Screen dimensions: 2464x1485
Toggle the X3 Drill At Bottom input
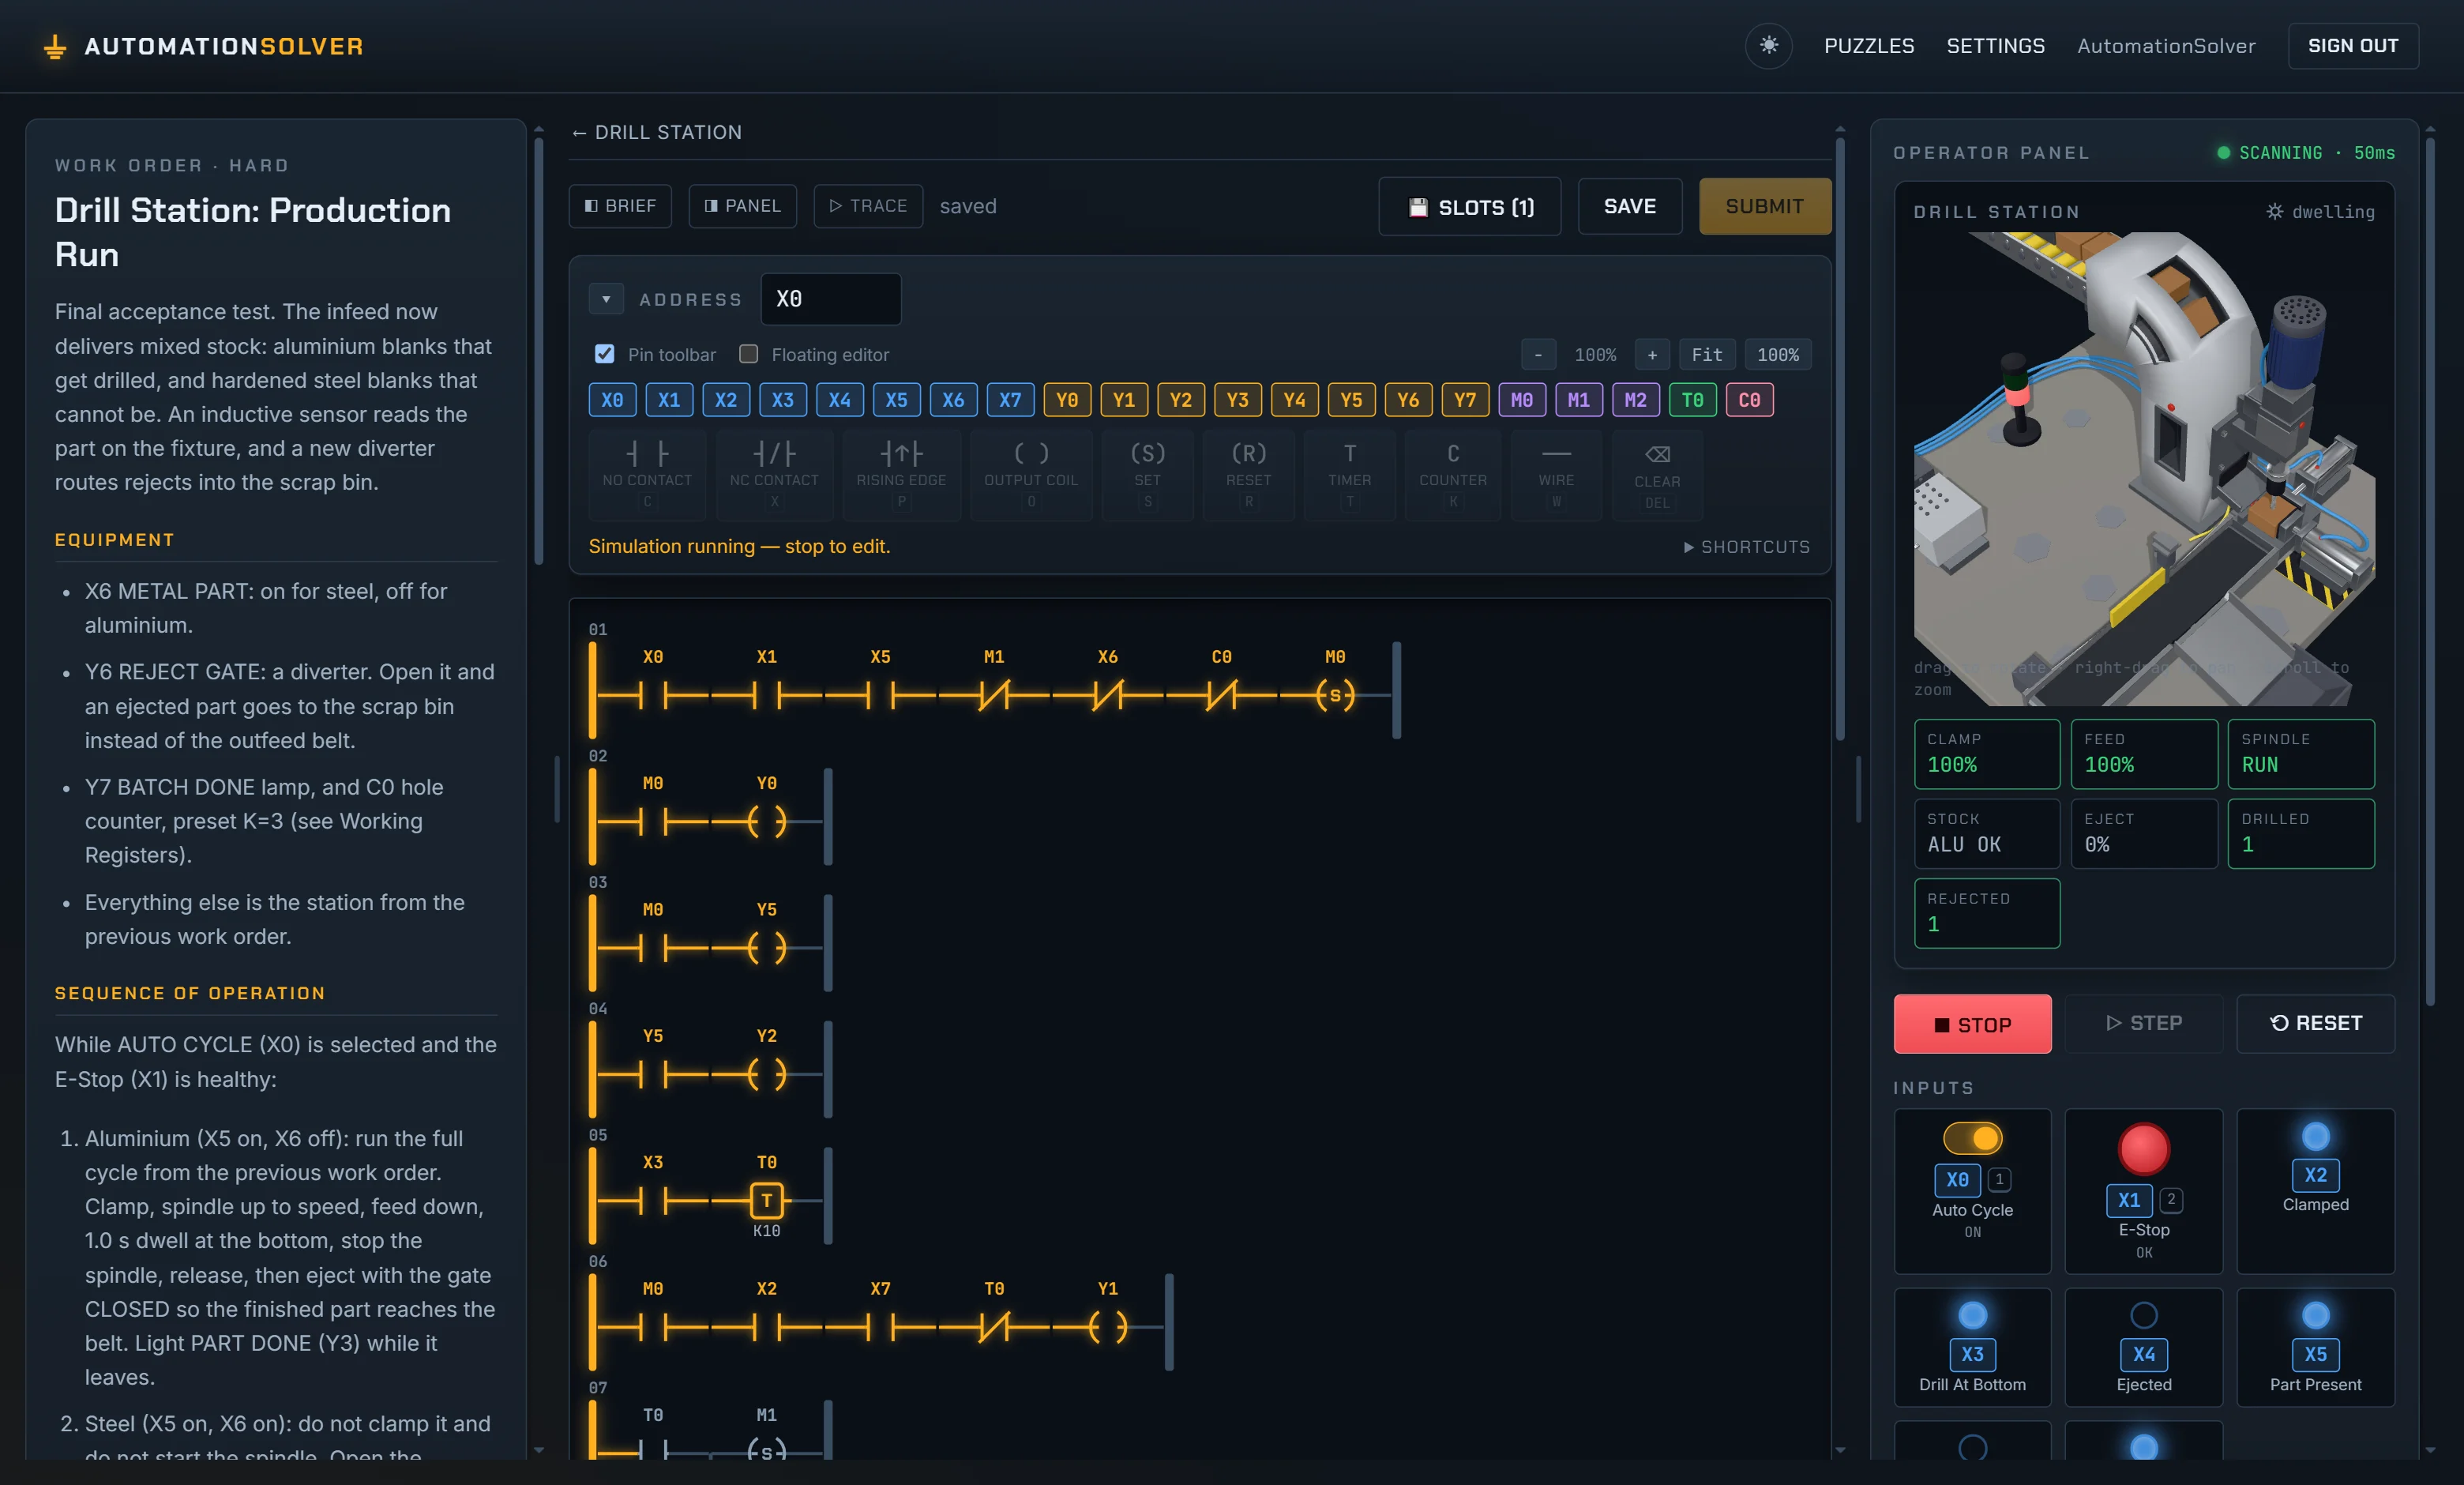point(1972,1315)
